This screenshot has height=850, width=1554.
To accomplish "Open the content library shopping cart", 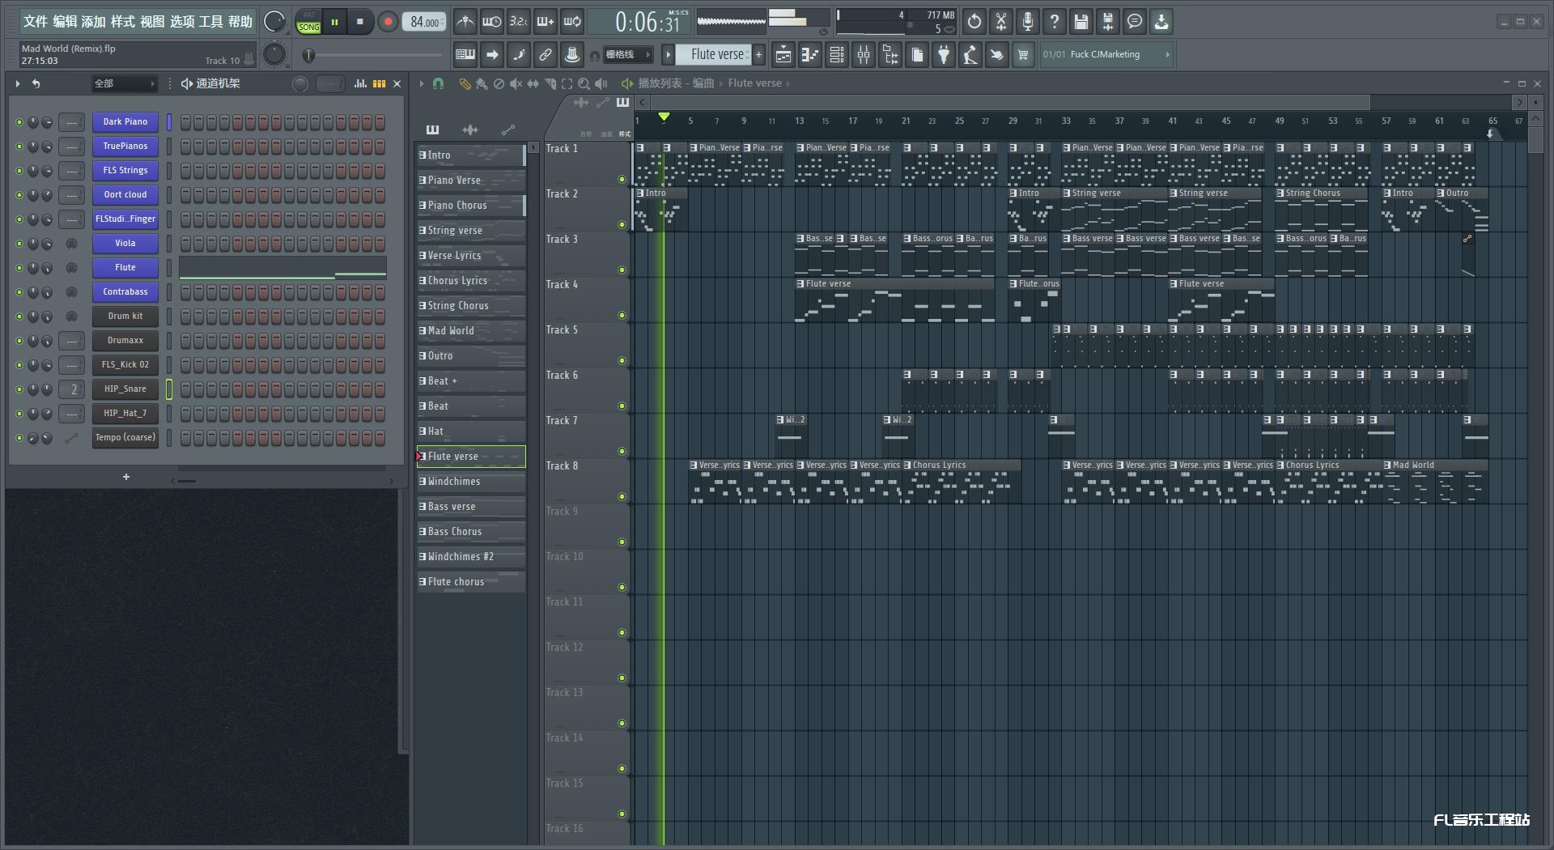I will tap(1023, 54).
